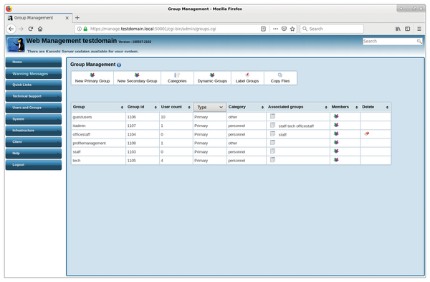The height and width of the screenshot is (282, 430).
Task: Click New Primary Group button
Action: pyautogui.click(x=92, y=78)
